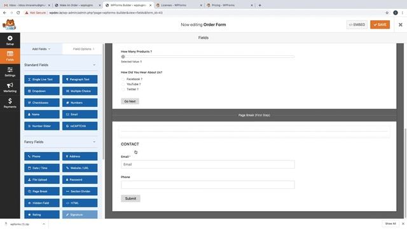The width and height of the screenshot is (407, 229).
Task: Add a Paragraph Text field
Action: (x=79, y=80)
